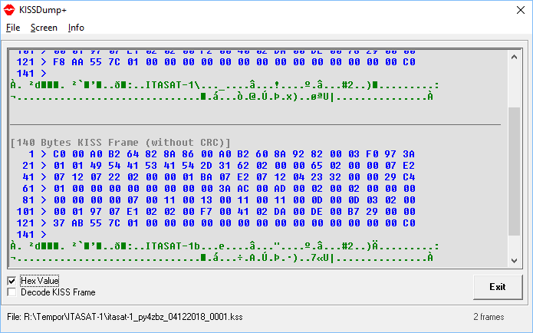Click the hex row starting '61 > 01 00 00 00'

click(219, 189)
